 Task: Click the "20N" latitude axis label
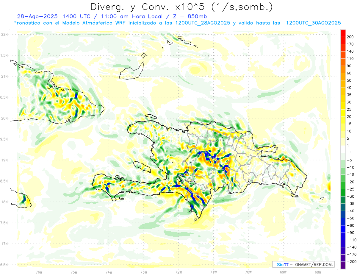4,118
